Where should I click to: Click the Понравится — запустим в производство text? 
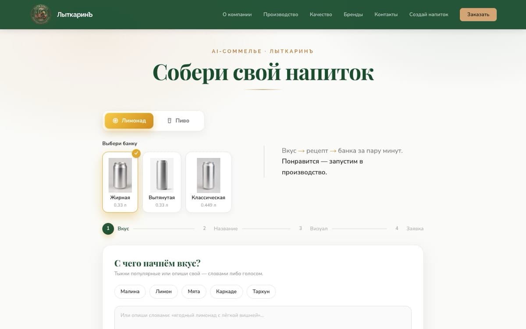(323, 167)
